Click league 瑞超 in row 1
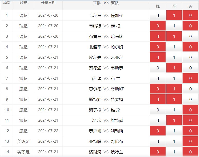The width and height of the screenshot is (199, 157). (23, 15)
